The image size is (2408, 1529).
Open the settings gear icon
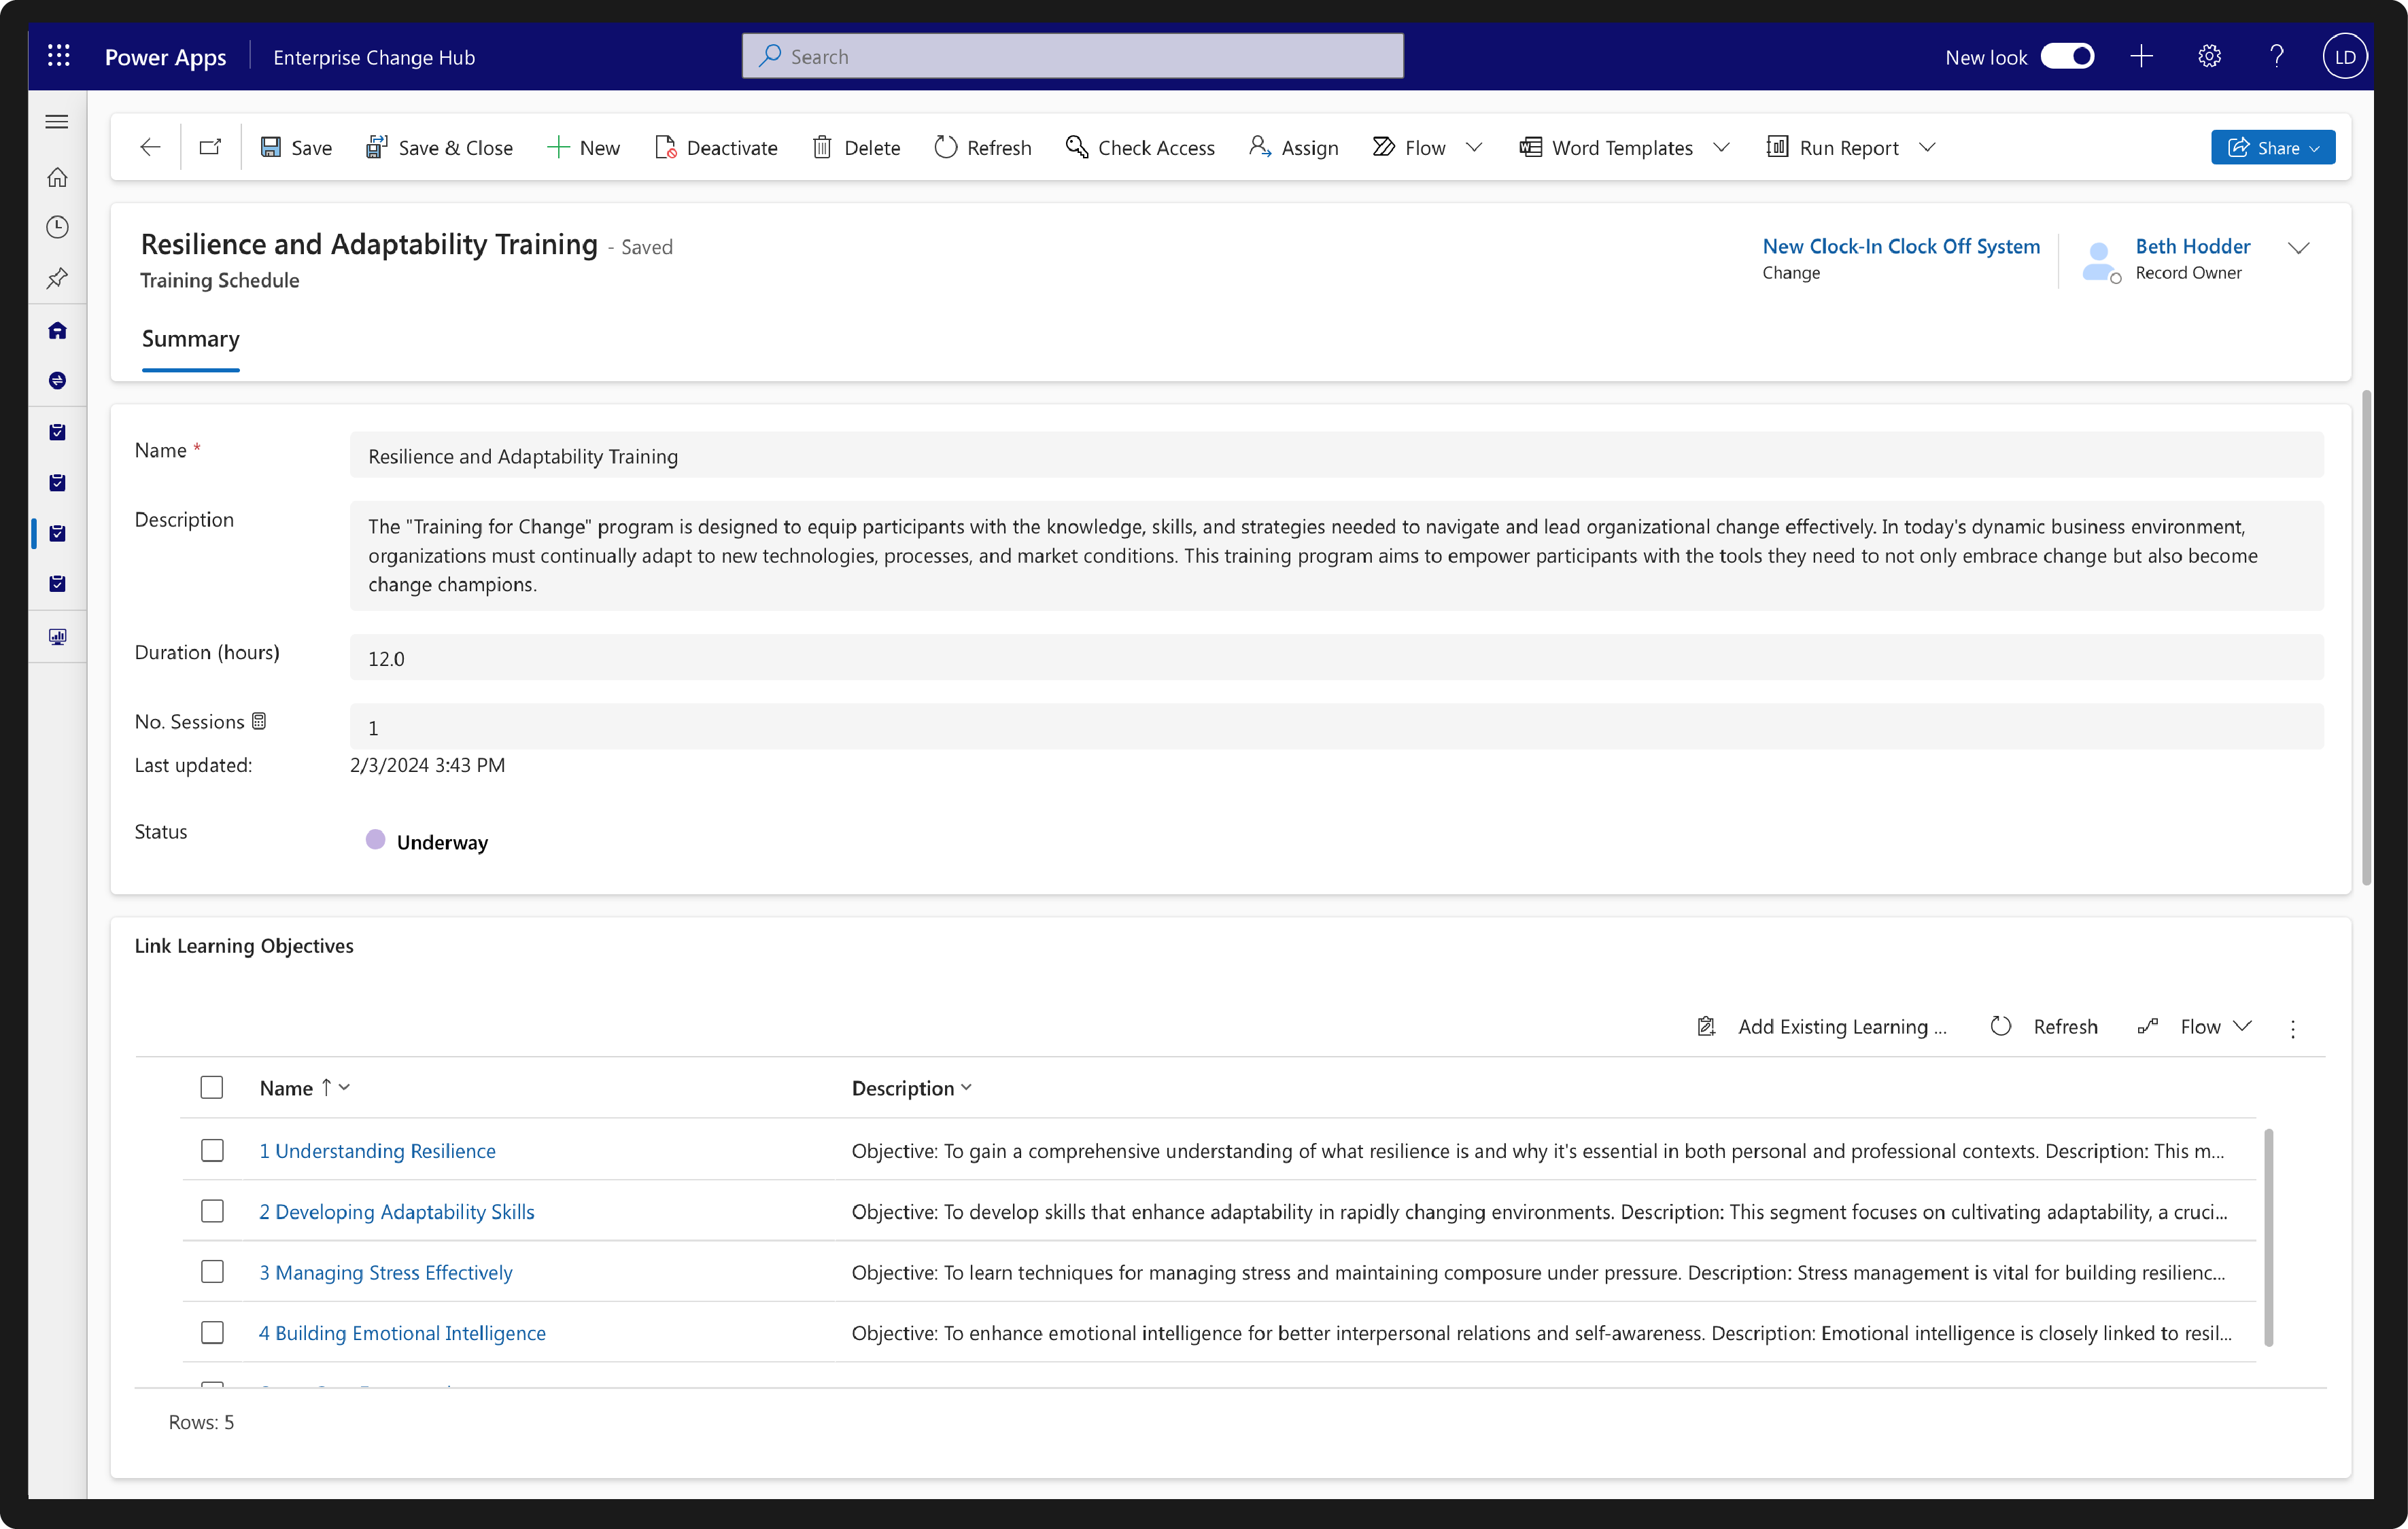[x=2209, y=57]
